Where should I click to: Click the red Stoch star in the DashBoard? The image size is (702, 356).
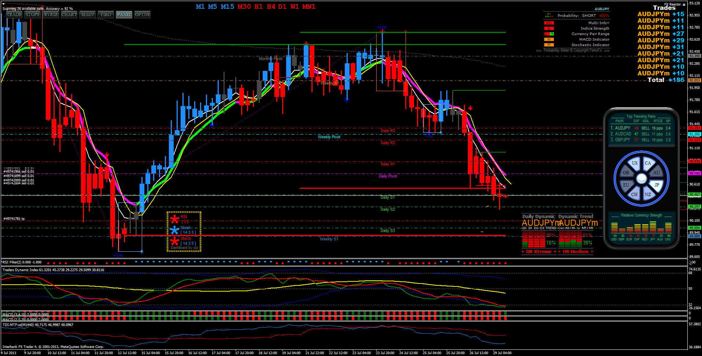(x=174, y=241)
